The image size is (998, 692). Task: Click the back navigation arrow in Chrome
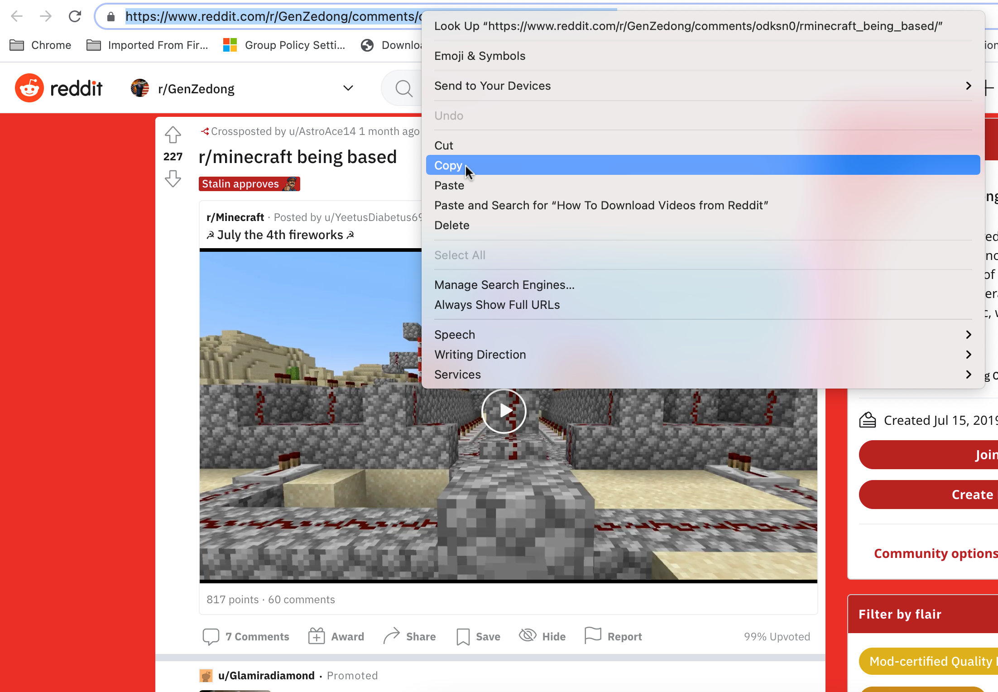coord(20,17)
